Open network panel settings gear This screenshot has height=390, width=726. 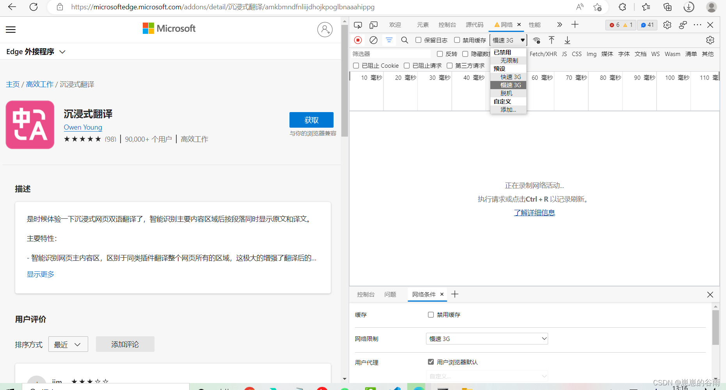coord(710,40)
